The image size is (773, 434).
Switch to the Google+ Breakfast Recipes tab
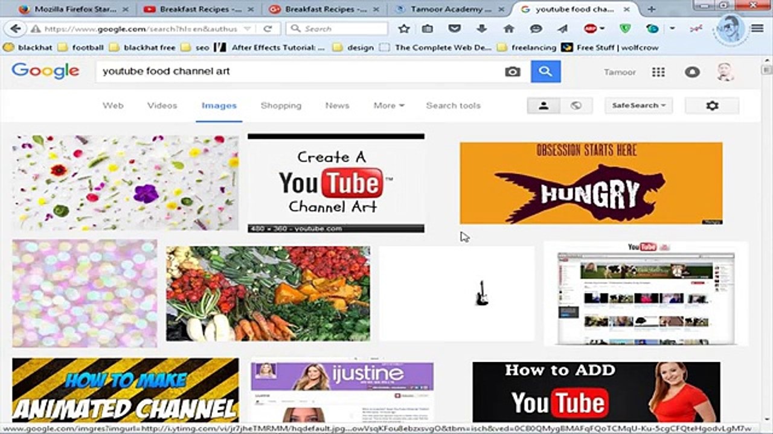point(324,10)
